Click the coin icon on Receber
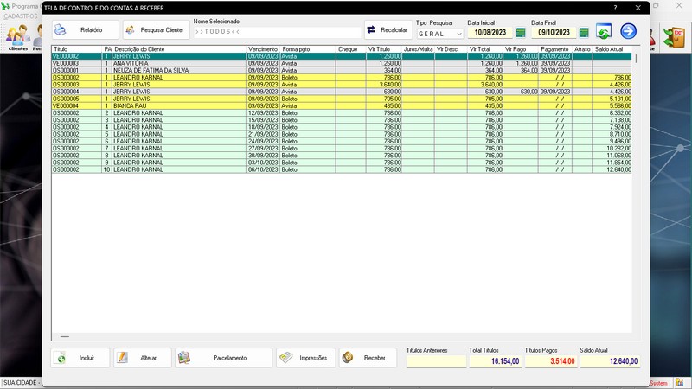 pyautogui.click(x=348, y=357)
